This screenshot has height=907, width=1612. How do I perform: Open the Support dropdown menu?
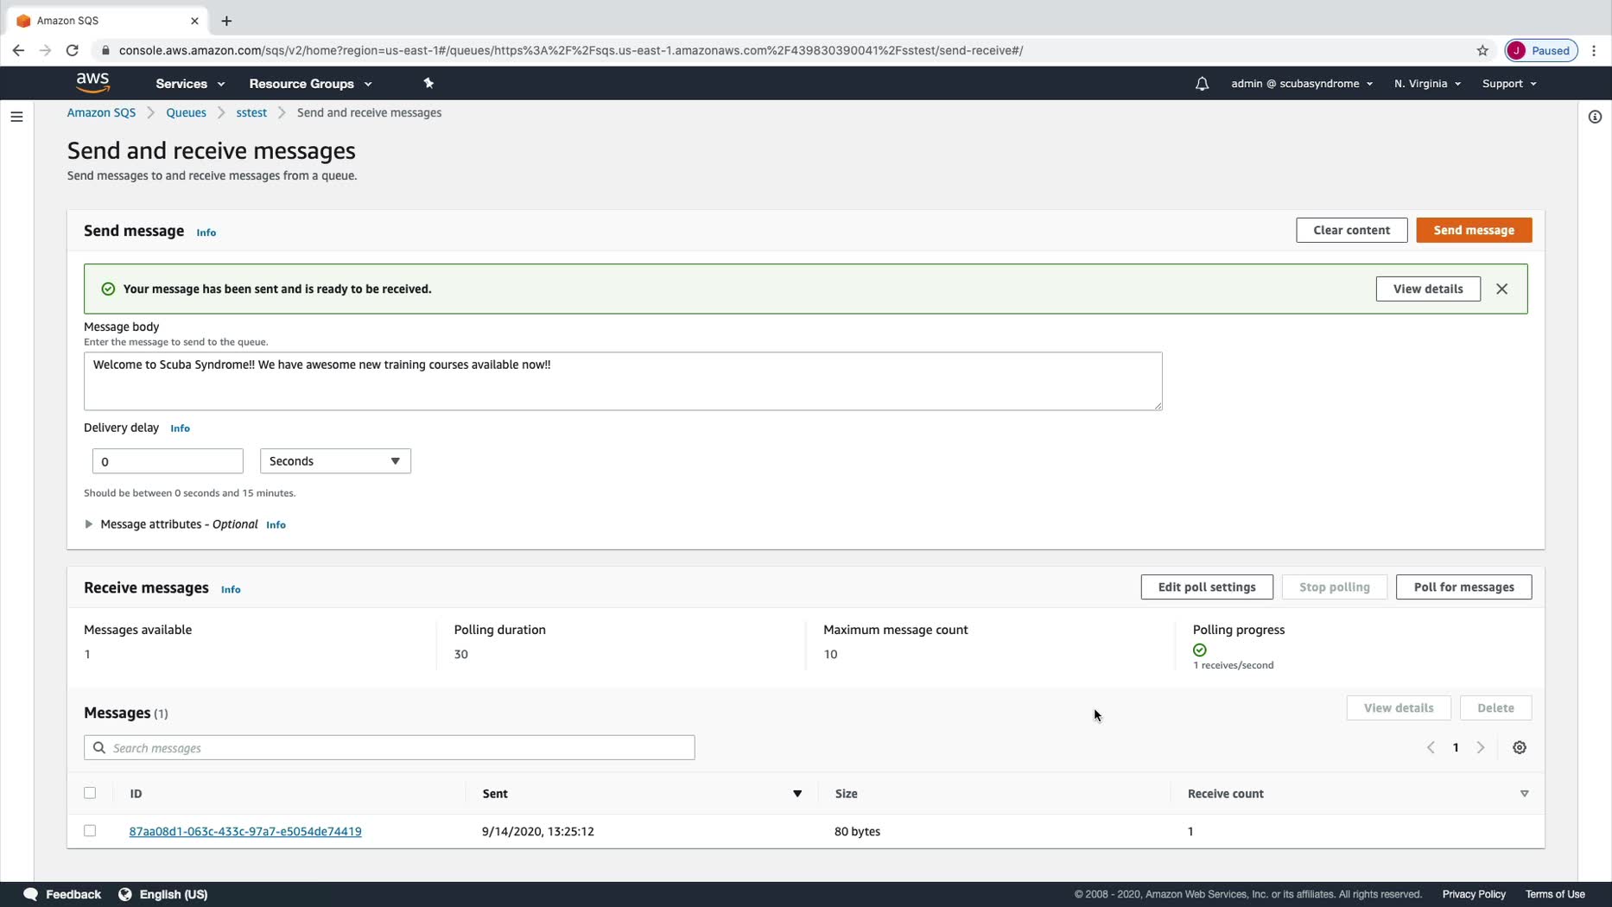coord(1509,84)
